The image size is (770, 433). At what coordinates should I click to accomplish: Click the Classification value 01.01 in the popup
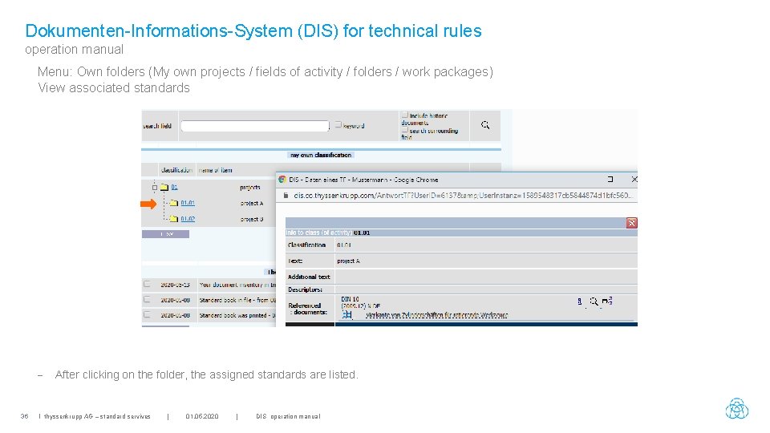pos(344,245)
